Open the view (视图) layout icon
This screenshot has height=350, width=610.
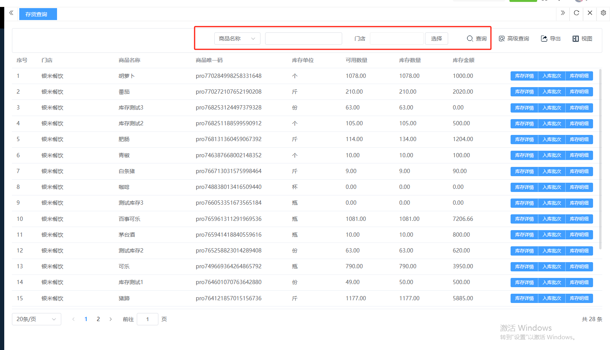pyautogui.click(x=576, y=39)
